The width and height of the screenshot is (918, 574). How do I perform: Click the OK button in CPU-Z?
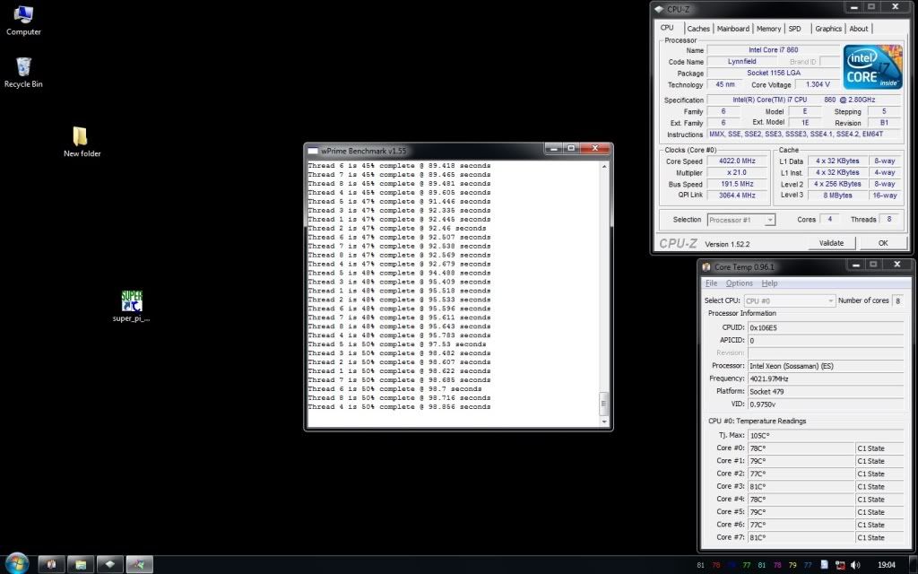click(883, 243)
